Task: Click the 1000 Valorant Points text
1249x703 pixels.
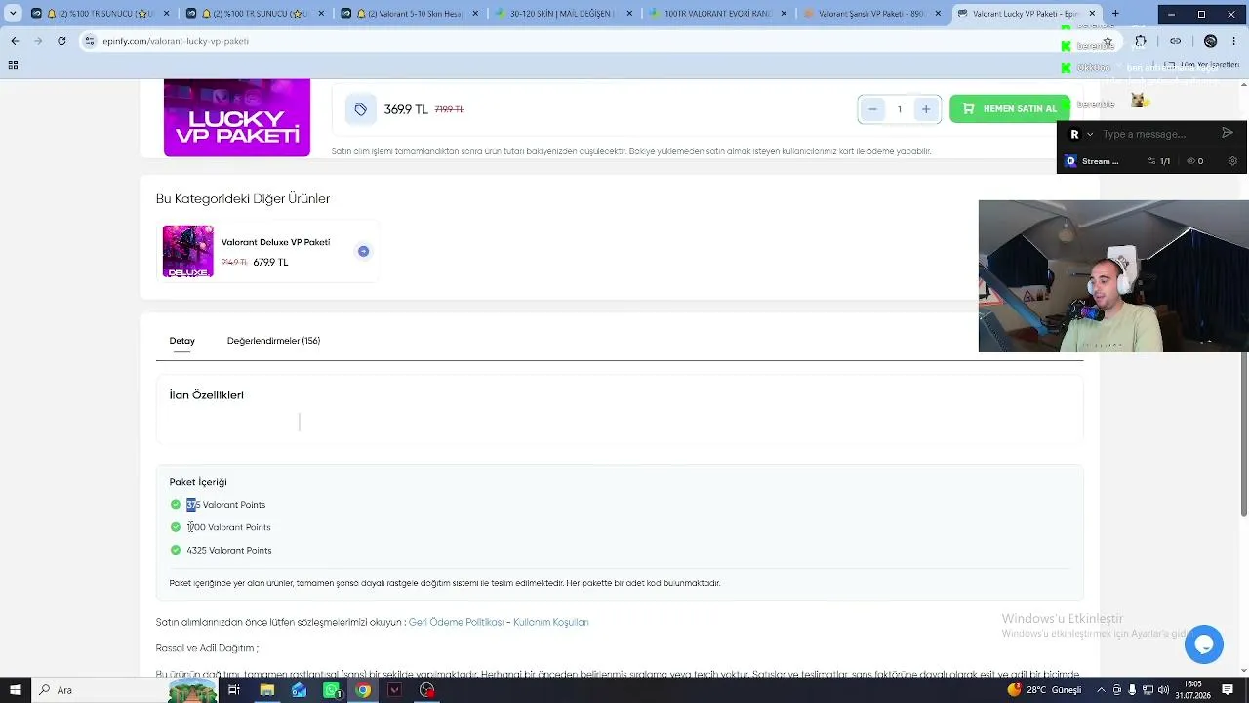Action: click(228, 527)
